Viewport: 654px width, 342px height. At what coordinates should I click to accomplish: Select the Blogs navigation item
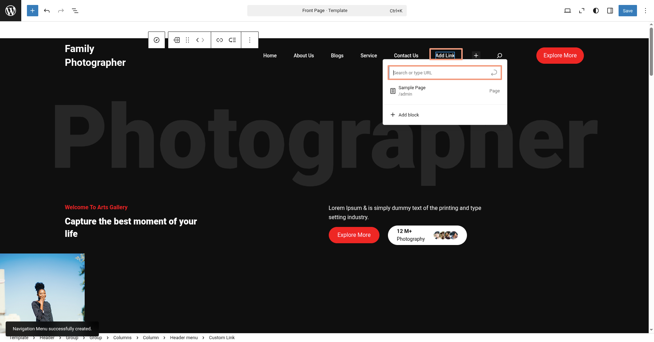tap(337, 56)
